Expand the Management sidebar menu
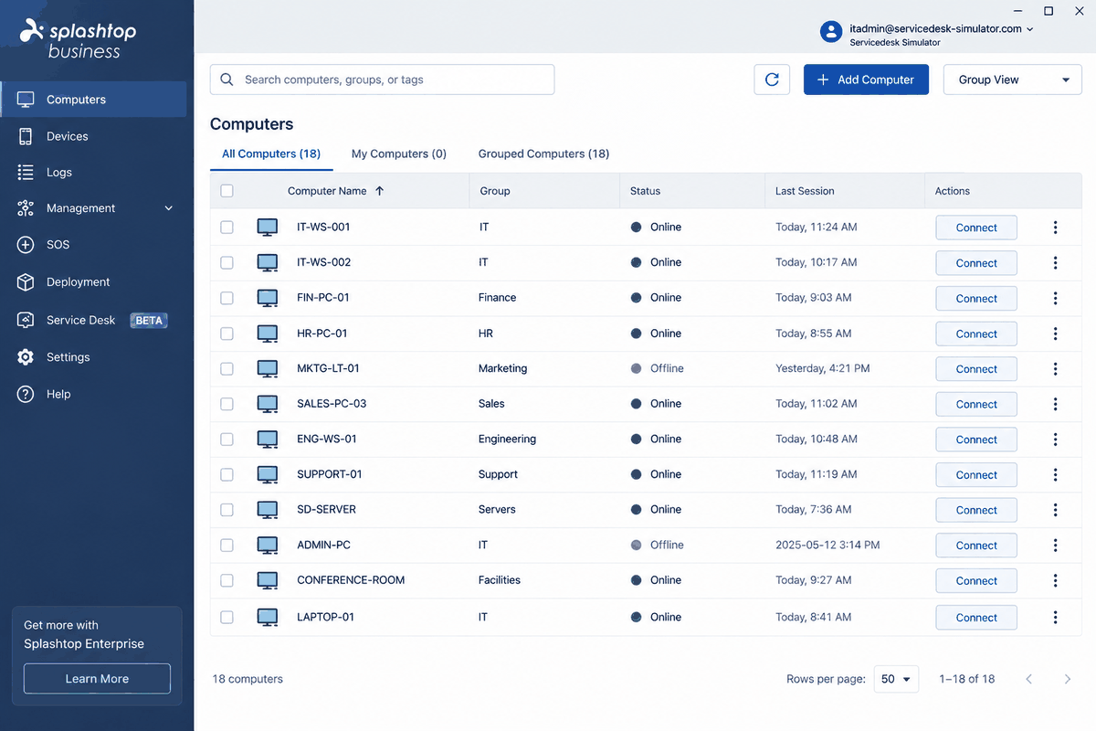The width and height of the screenshot is (1096, 731). [x=95, y=208]
